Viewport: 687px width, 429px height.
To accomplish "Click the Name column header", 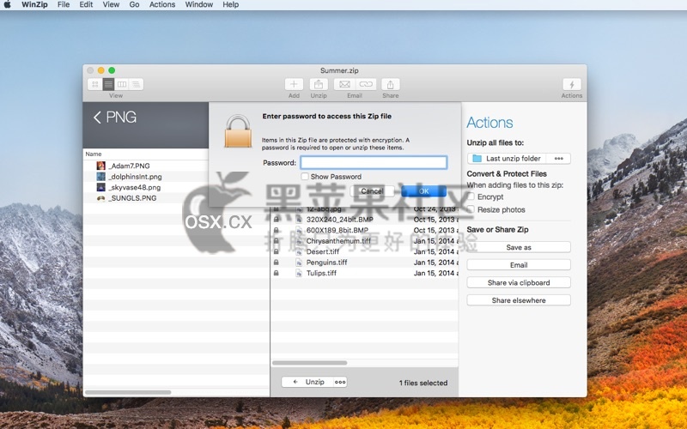I will [x=94, y=154].
